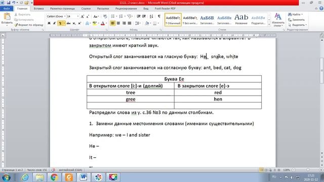The image size is (324, 182).
Task: Open the Windows Start button
Action: tap(6, 177)
